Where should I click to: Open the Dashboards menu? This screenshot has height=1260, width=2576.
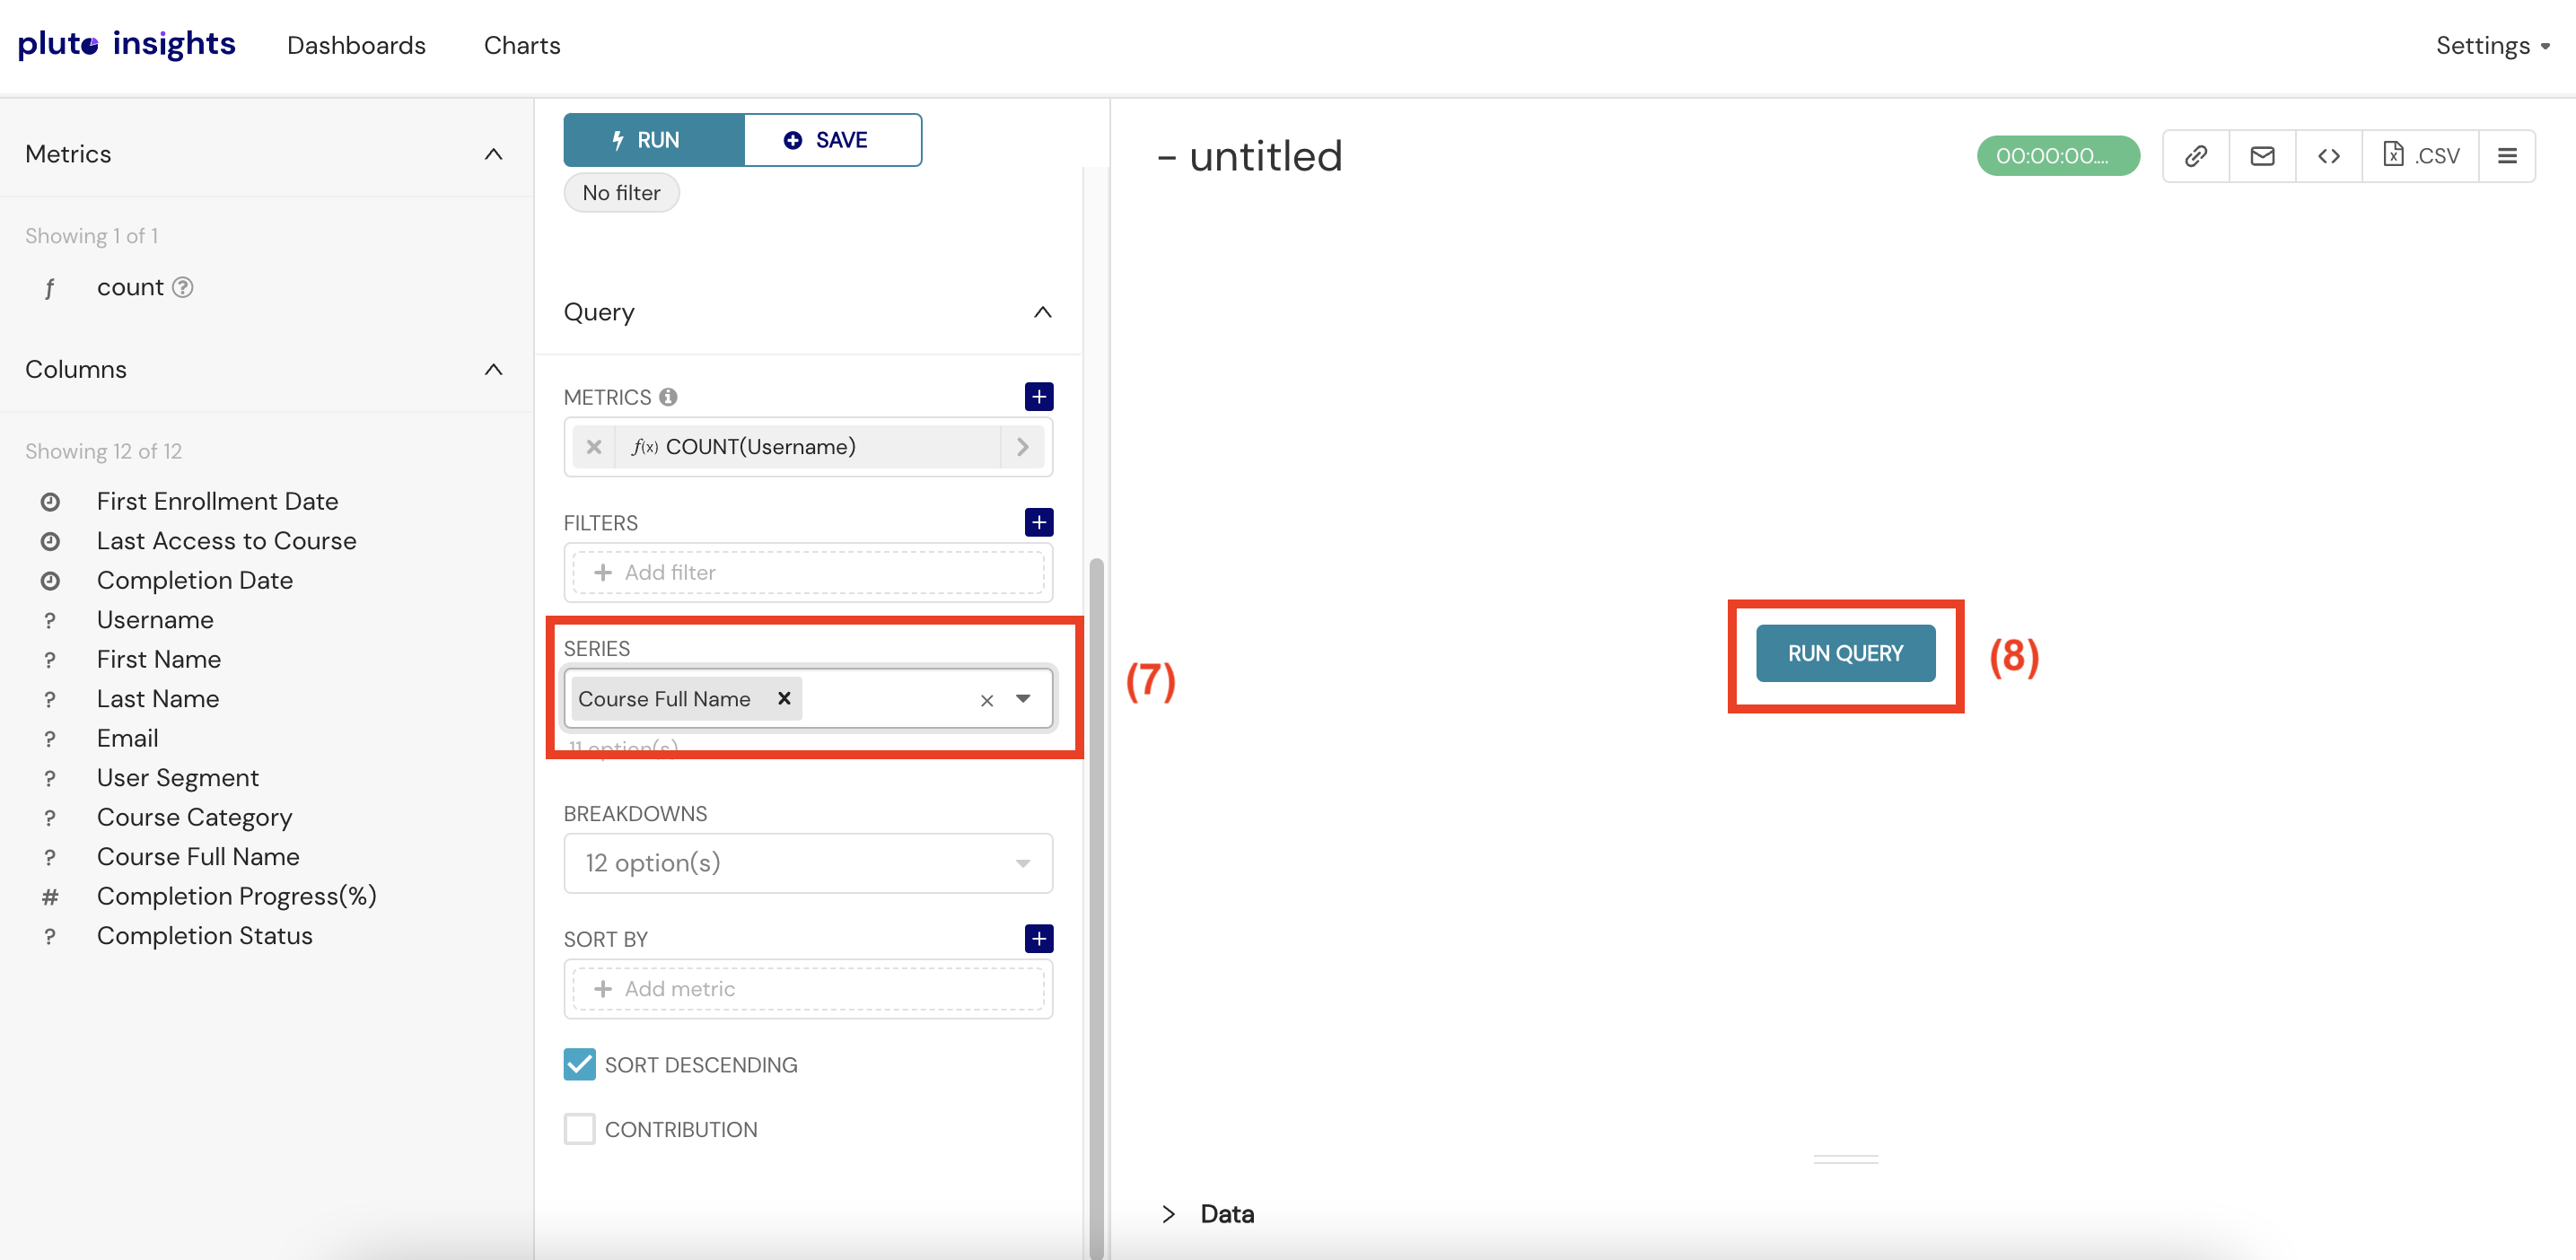point(356,45)
